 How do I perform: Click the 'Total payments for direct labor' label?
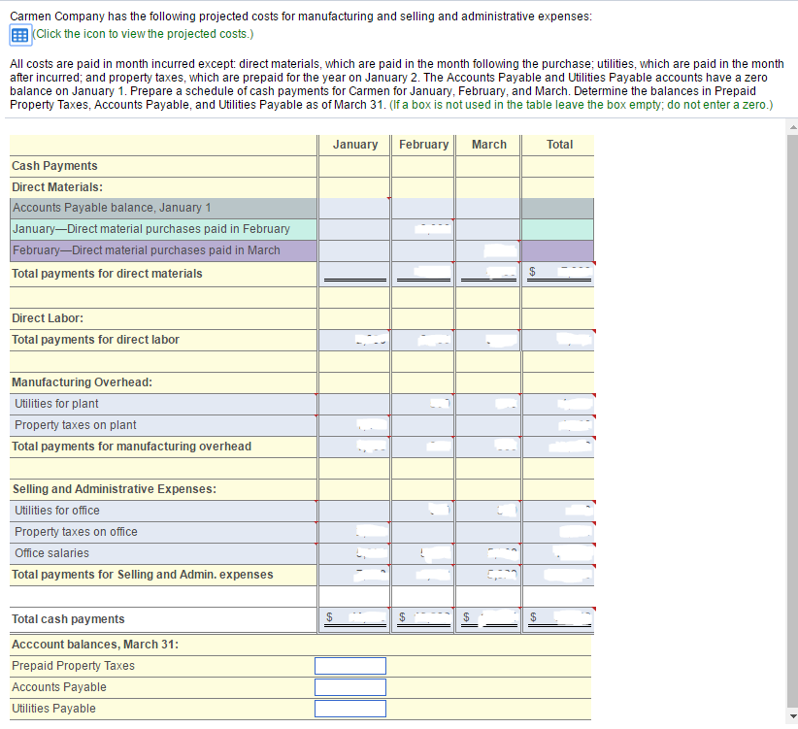coord(96,340)
